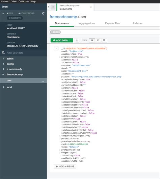Click the acceptedPrivacyTerms true value
The width and height of the screenshot is (160, 179).
(x=88, y=80)
